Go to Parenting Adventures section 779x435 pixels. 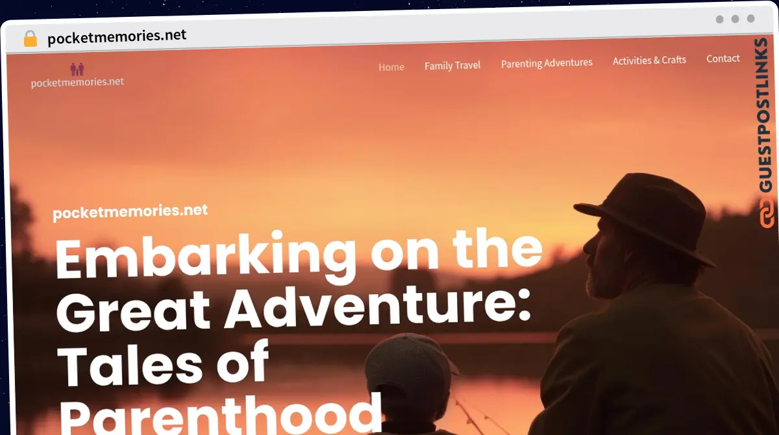547,63
